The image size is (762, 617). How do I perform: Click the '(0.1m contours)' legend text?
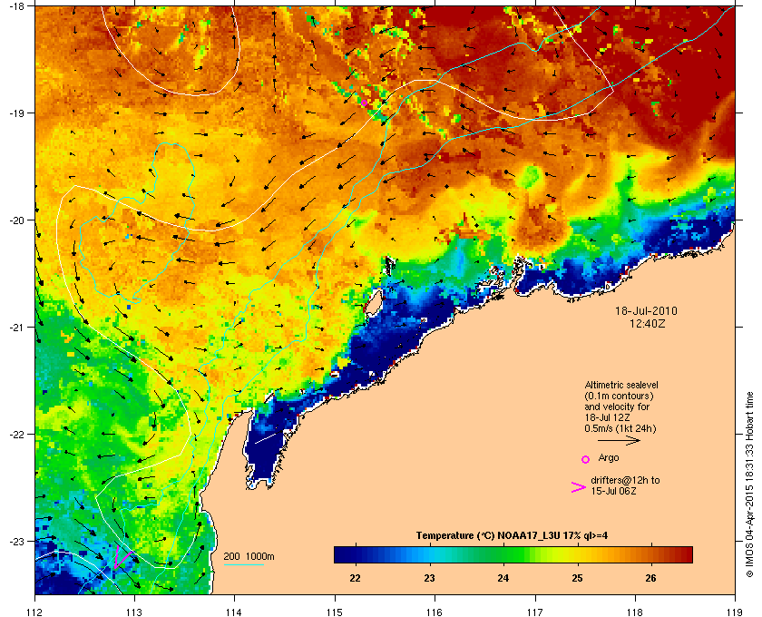pos(619,396)
